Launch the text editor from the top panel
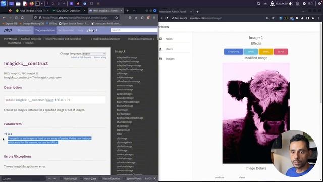The image size is (323, 182). click(x=25, y=4)
